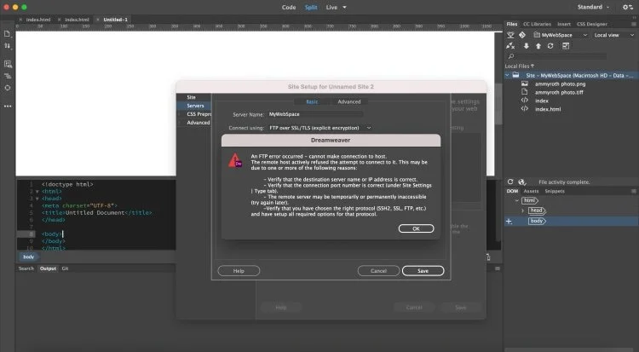Click the circular target icon in left toolbar
Screen dimensions: 639x352
tap(8, 88)
